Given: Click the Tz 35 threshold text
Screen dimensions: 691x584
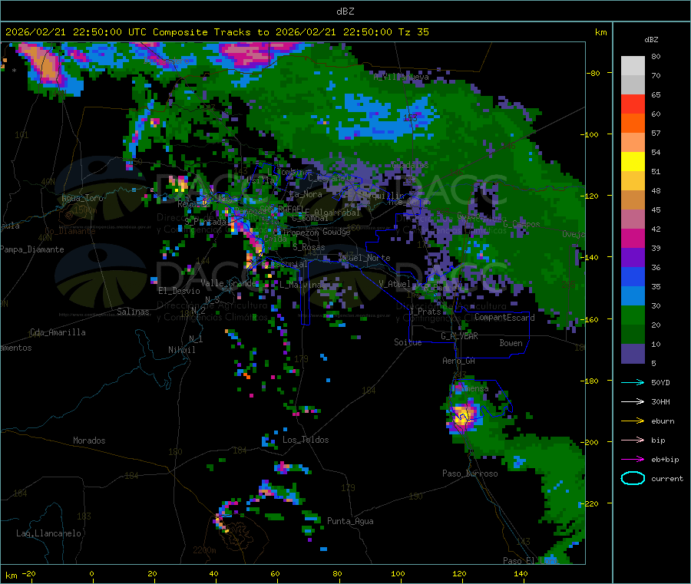Looking at the screenshot, I should [413, 32].
